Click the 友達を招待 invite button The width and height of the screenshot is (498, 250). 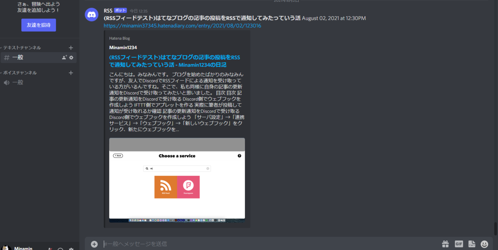click(39, 25)
